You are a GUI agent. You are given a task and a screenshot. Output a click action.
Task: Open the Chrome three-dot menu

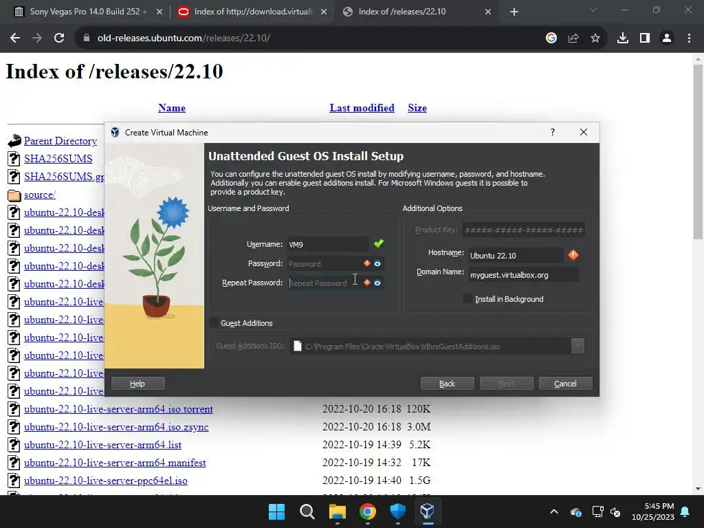click(689, 38)
